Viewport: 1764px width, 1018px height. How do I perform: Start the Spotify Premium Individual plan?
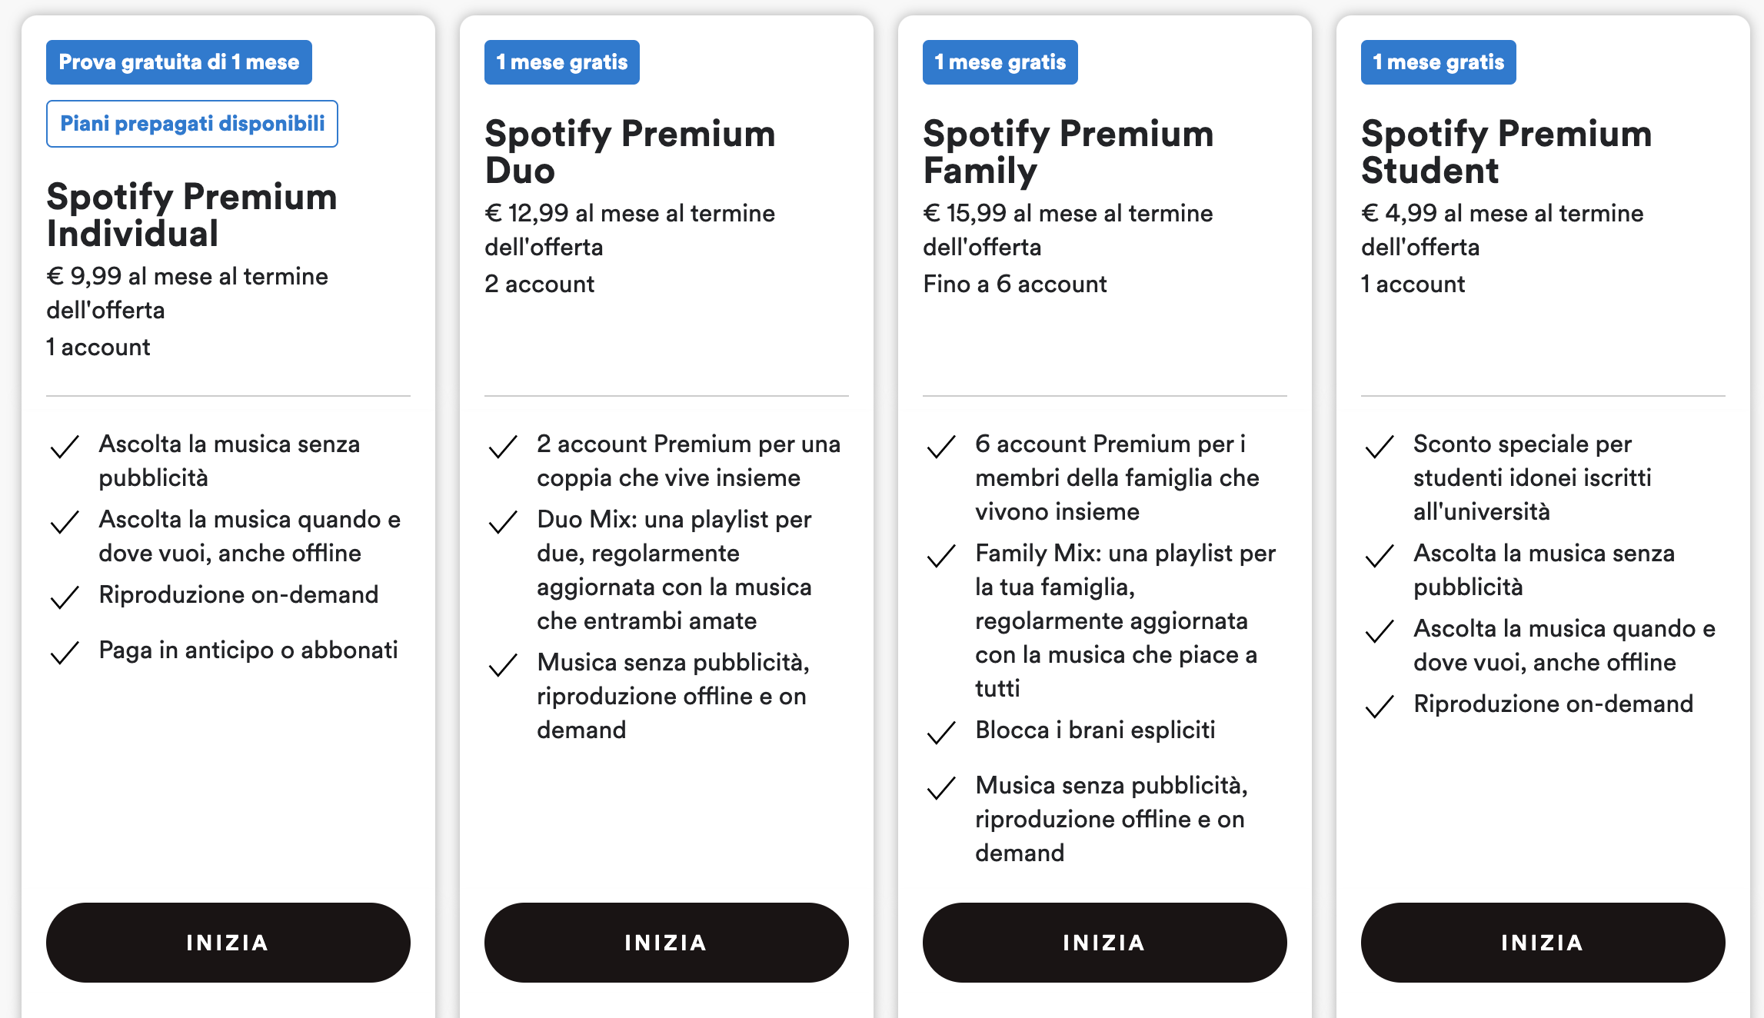(228, 942)
